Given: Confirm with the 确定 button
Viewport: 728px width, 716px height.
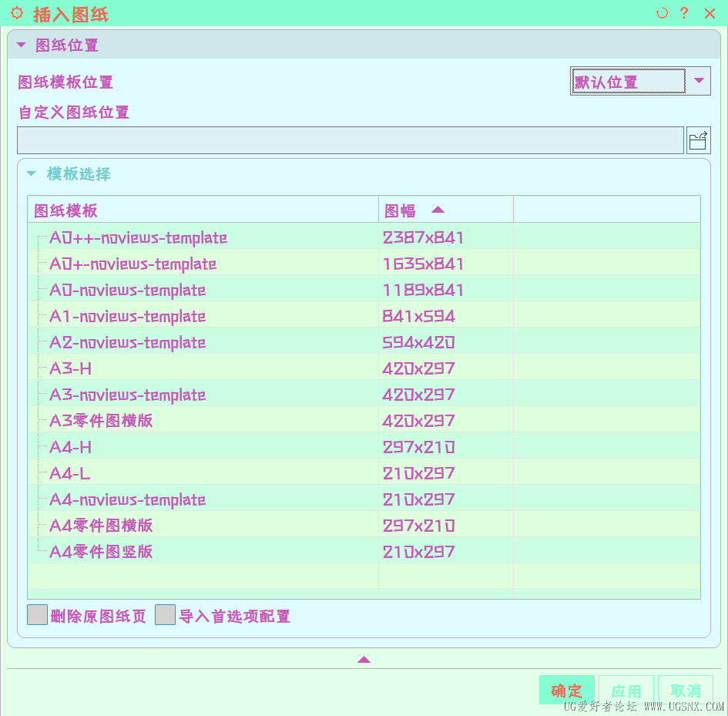Looking at the screenshot, I should [x=566, y=690].
